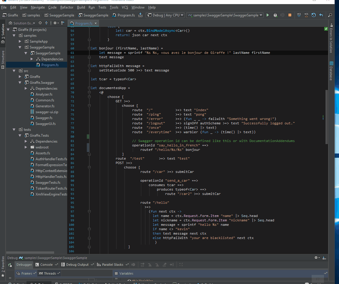Toggle code fold at httpFailWith line
339x284 pixels.
[89, 66]
